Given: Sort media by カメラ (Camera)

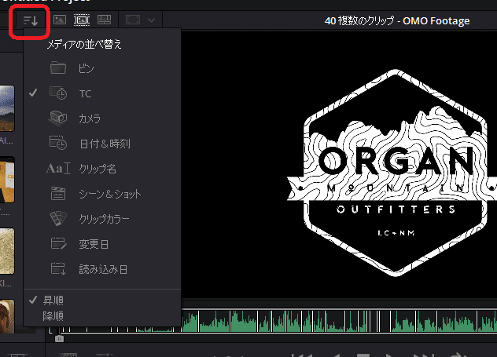Looking at the screenshot, I should point(102,118).
